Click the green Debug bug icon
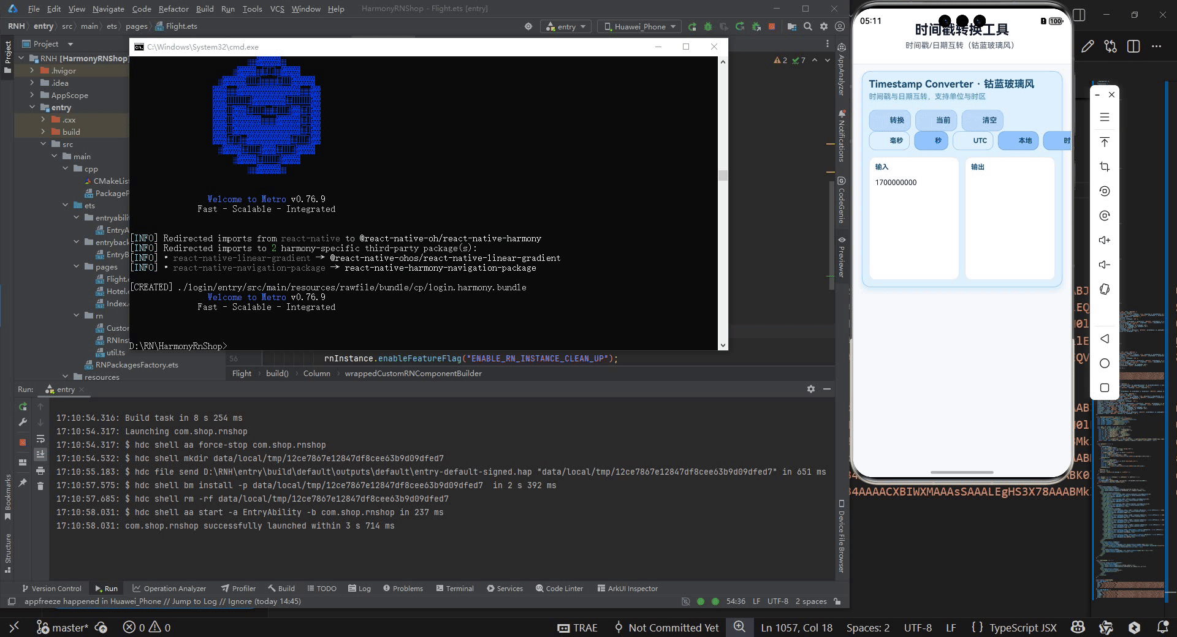Viewport: 1177px width, 637px height. 708,26
